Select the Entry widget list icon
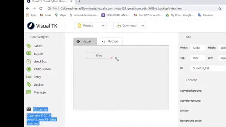This screenshot has height=127, width=226. coord(29,76)
